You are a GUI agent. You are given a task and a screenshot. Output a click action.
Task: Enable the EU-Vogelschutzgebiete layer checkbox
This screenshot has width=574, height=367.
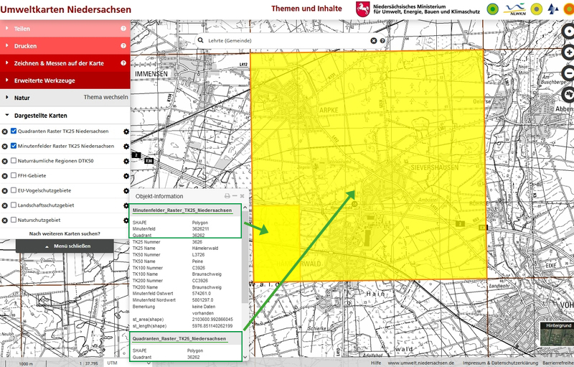point(14,190)
